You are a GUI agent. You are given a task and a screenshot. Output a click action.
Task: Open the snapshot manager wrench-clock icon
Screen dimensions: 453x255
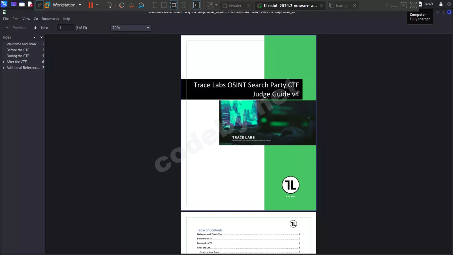(x=141, y=5)
